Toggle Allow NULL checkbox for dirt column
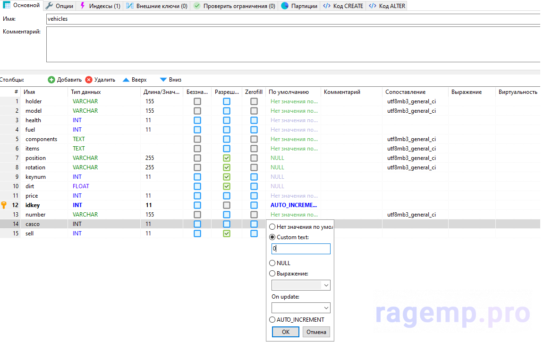Image resolution: width=544 pixels, height=342 pixels. pyautogui.click(x=227, y=186)
